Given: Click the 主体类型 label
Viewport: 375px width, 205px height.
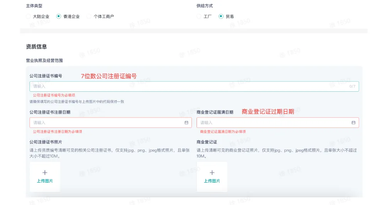Looking at the screenshot, I should click(x=34, y=6).
